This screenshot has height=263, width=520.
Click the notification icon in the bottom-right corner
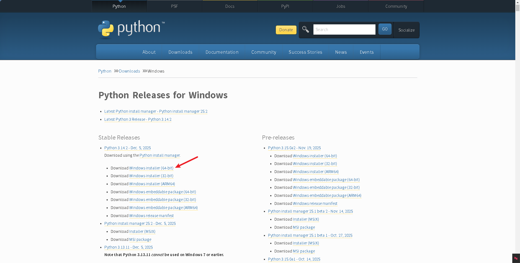tap(515, 258)
